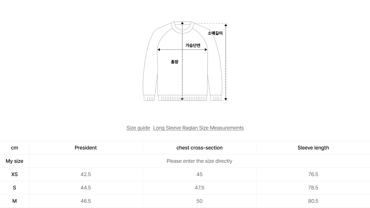Click the President column header
Image resolution: width=370 pixels, height=208 pixels.
point(86,148)
